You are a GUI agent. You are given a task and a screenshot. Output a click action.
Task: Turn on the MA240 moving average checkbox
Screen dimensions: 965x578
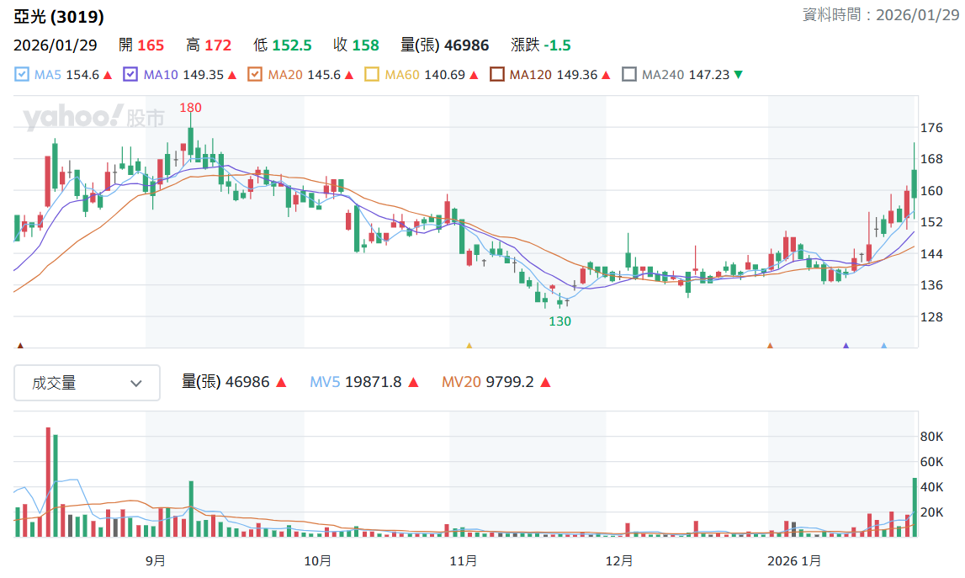(x=629, y=75)
